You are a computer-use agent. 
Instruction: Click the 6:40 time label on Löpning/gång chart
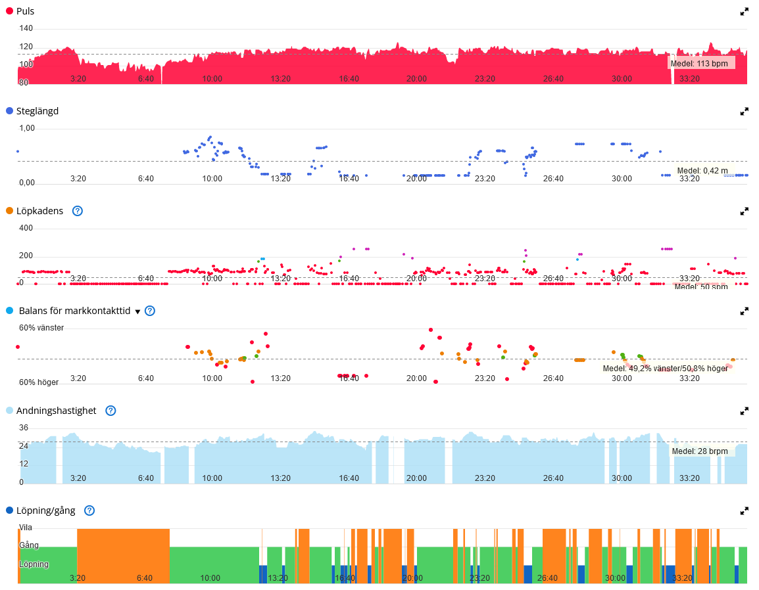pyautogui.click(x=144, y=578)
